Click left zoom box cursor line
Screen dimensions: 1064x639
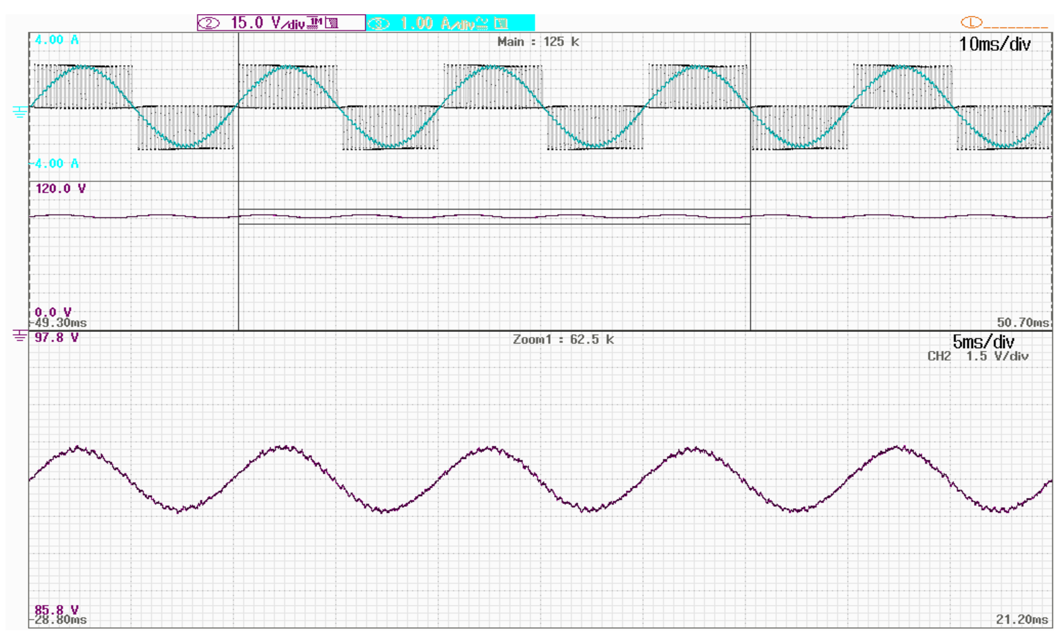tap(239, 267)
